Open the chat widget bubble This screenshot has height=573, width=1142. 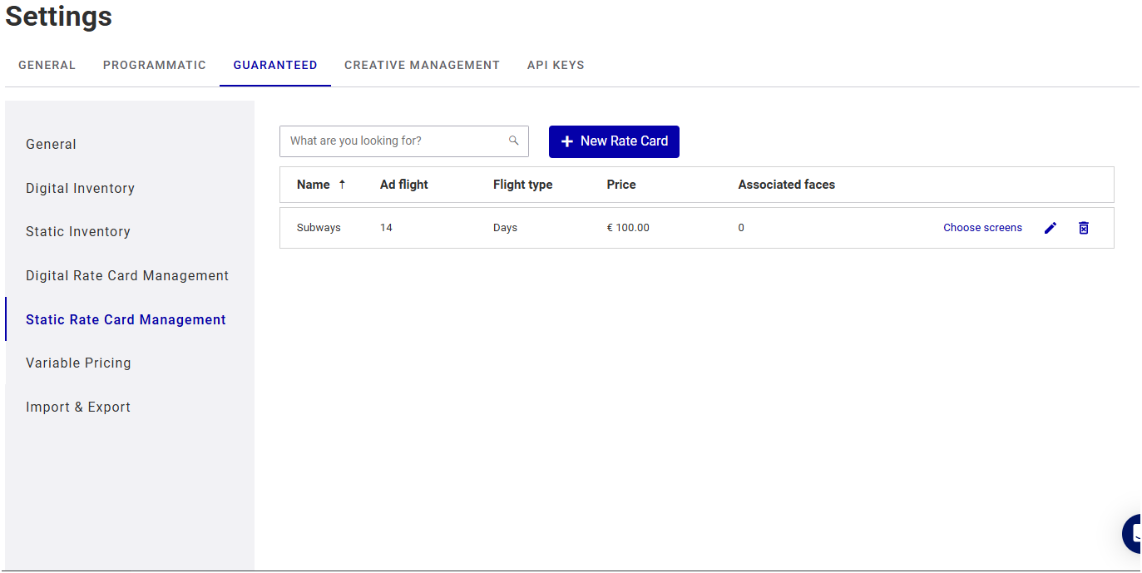click(x=1133, y=533)
